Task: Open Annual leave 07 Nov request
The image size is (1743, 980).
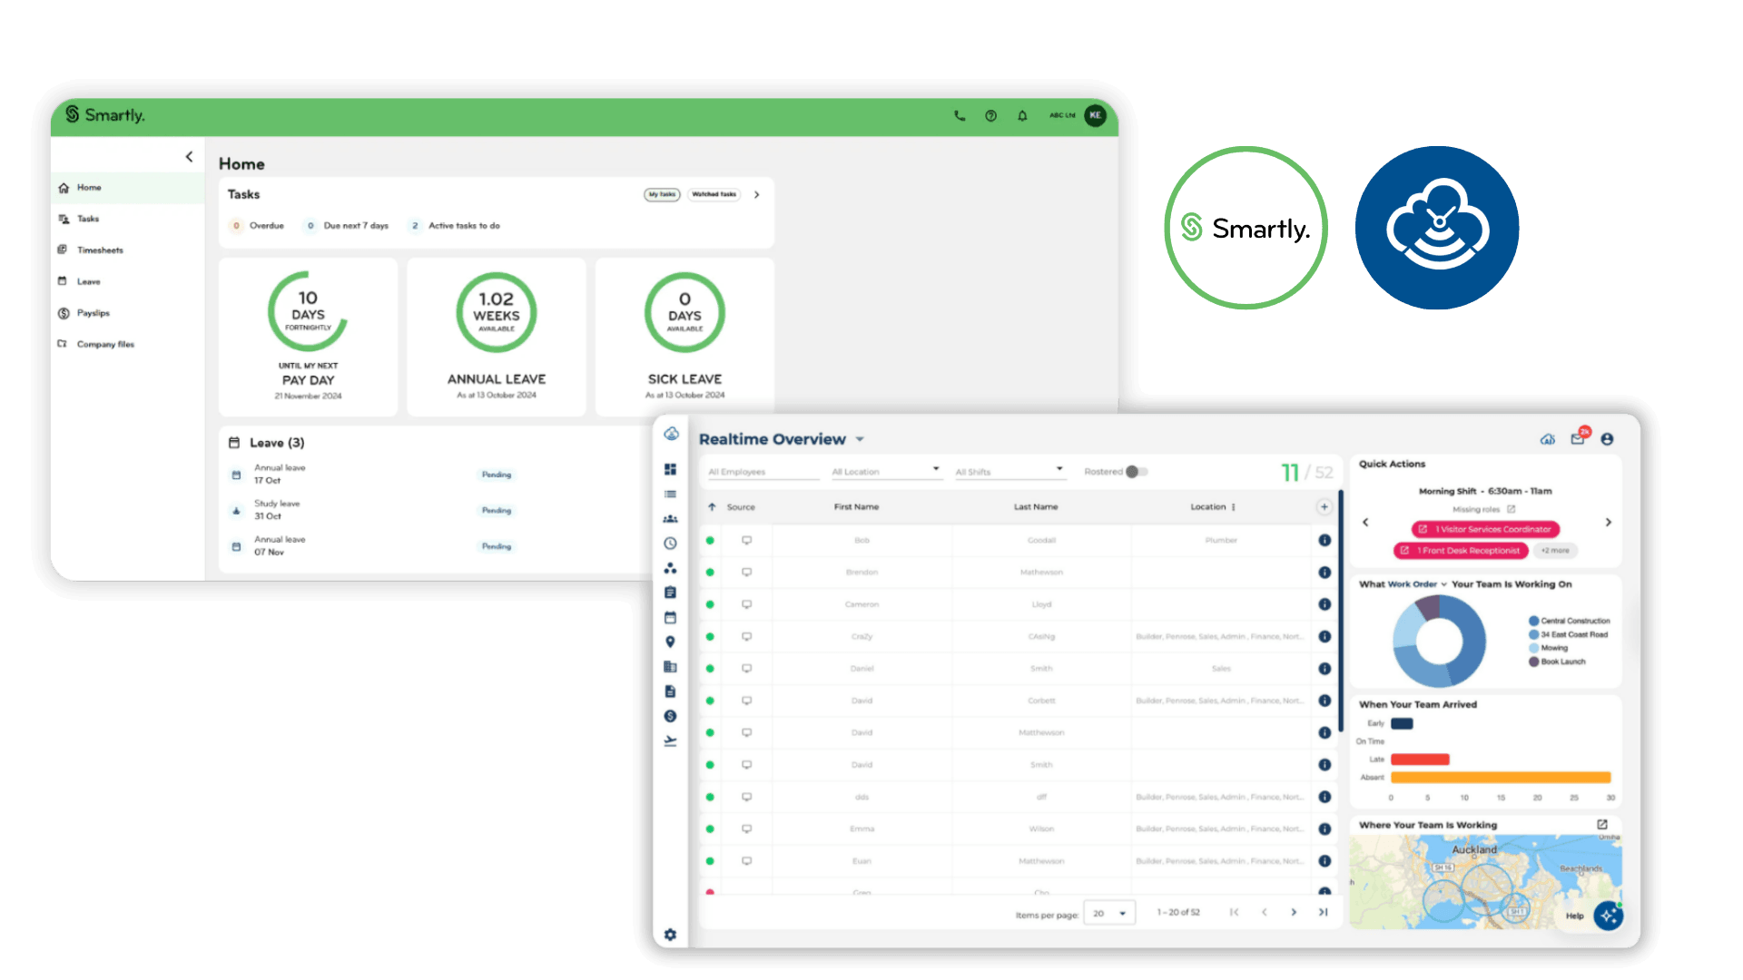Action: pos(372,546)
